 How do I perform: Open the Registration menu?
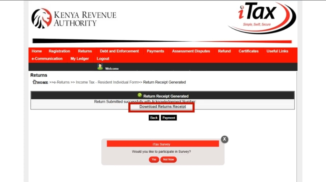point(59,51)
